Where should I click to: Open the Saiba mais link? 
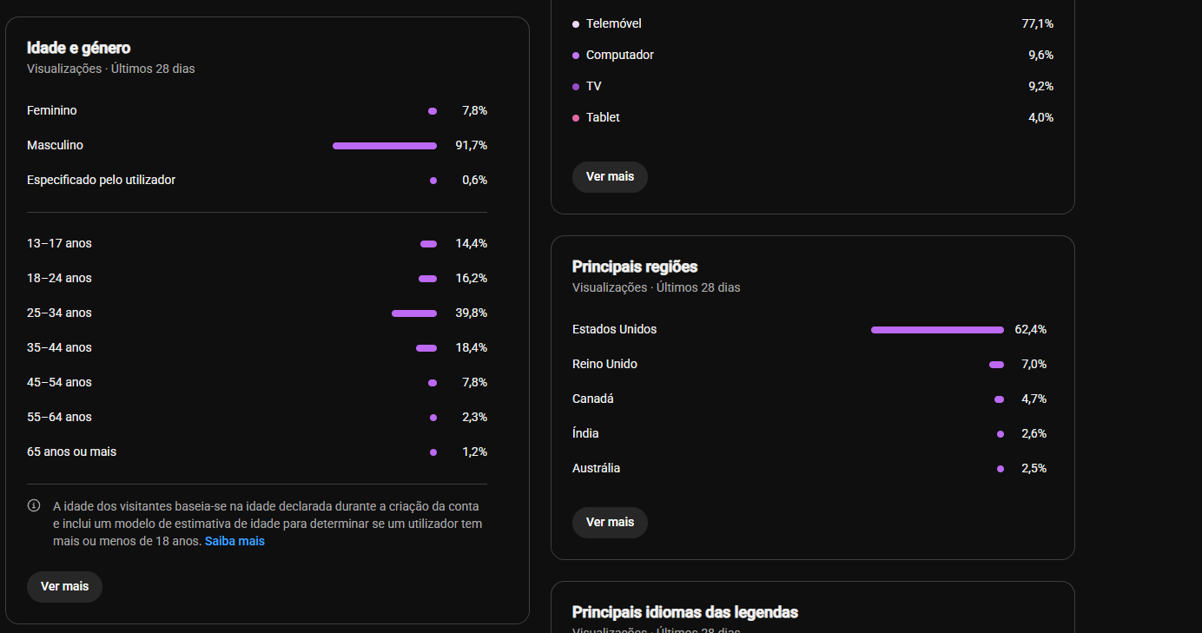click(234, 541)
